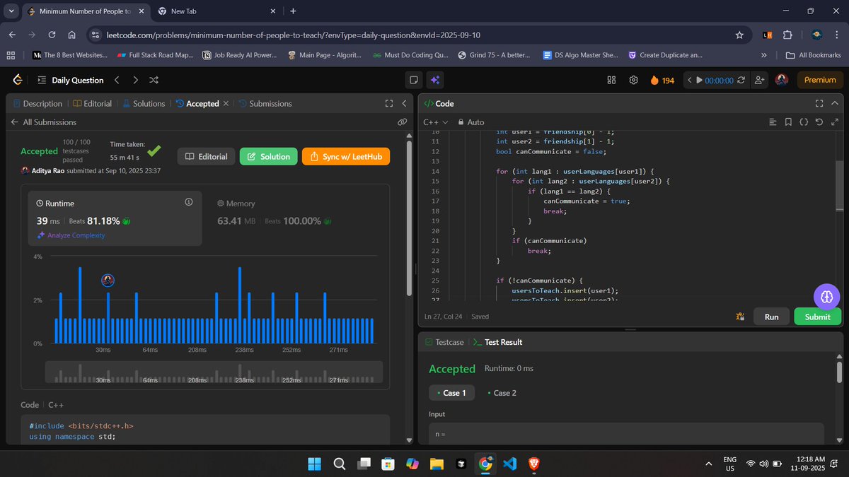
Task: Open the AI sparkle assistant icon
Action: click(x=436, y=80)
